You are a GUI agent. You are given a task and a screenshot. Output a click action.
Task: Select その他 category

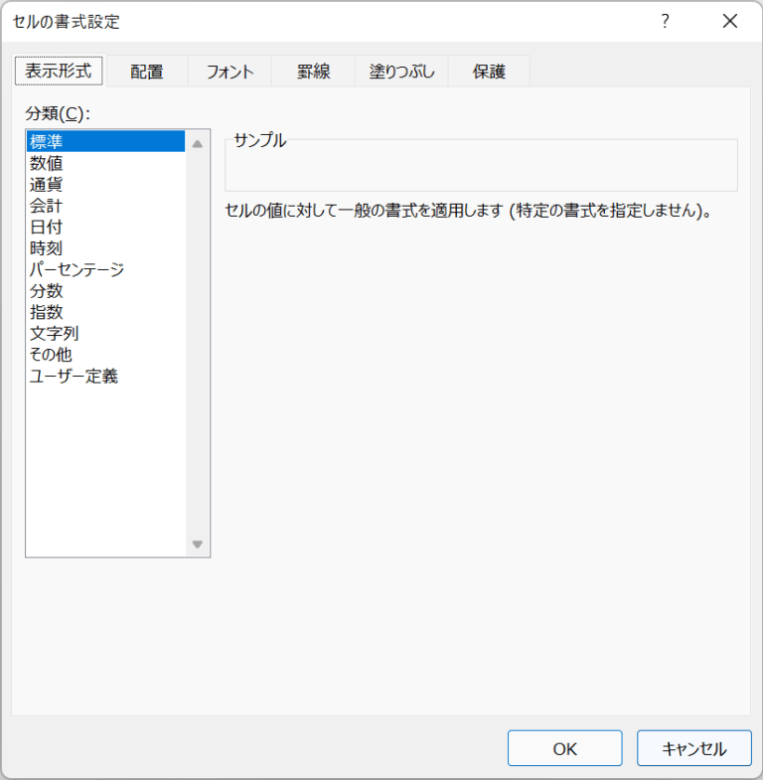click(106, 354)
